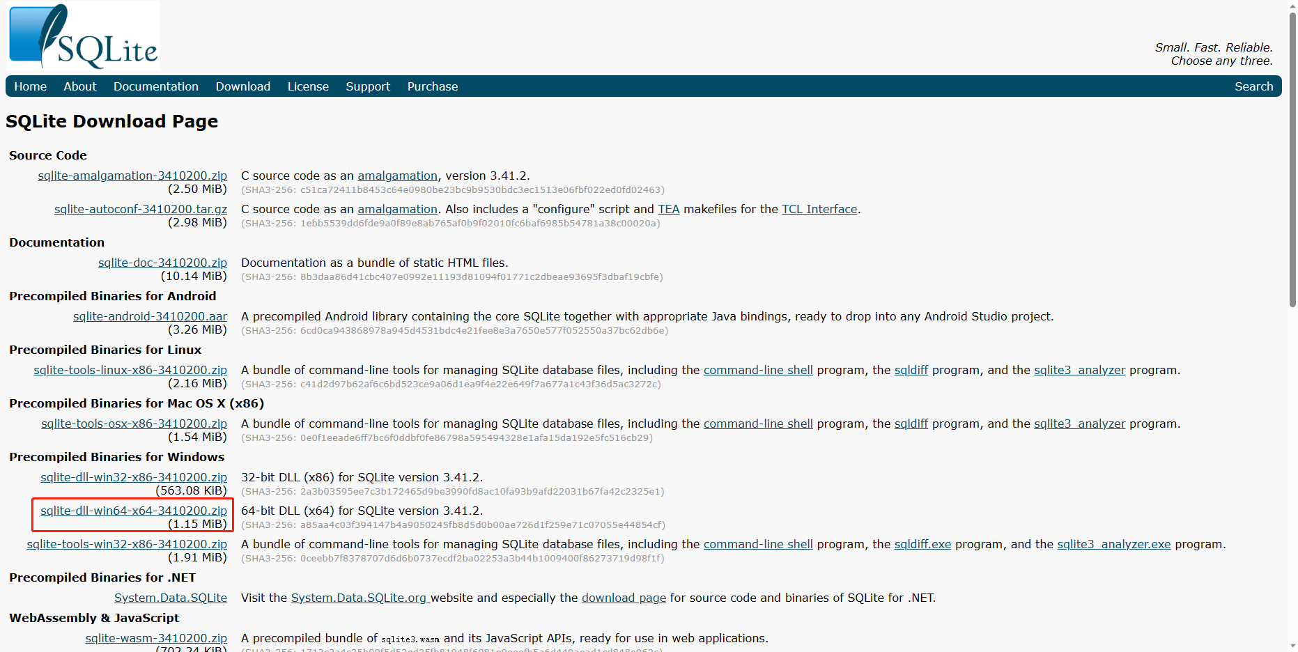
Task: Open the Support menu item
Action: click(368, 86)
